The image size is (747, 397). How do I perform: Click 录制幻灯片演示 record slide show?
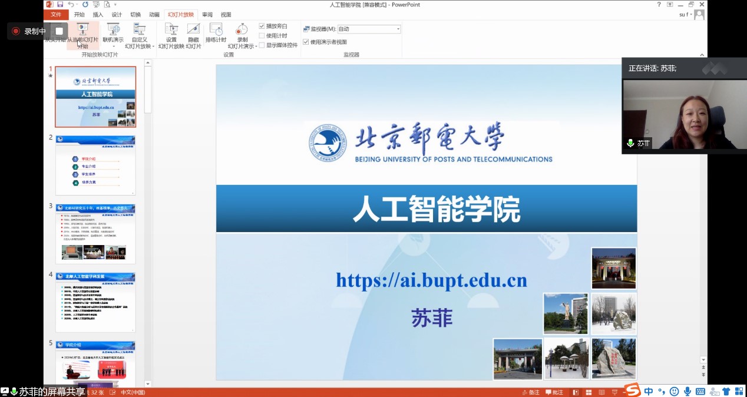point(242,37)
